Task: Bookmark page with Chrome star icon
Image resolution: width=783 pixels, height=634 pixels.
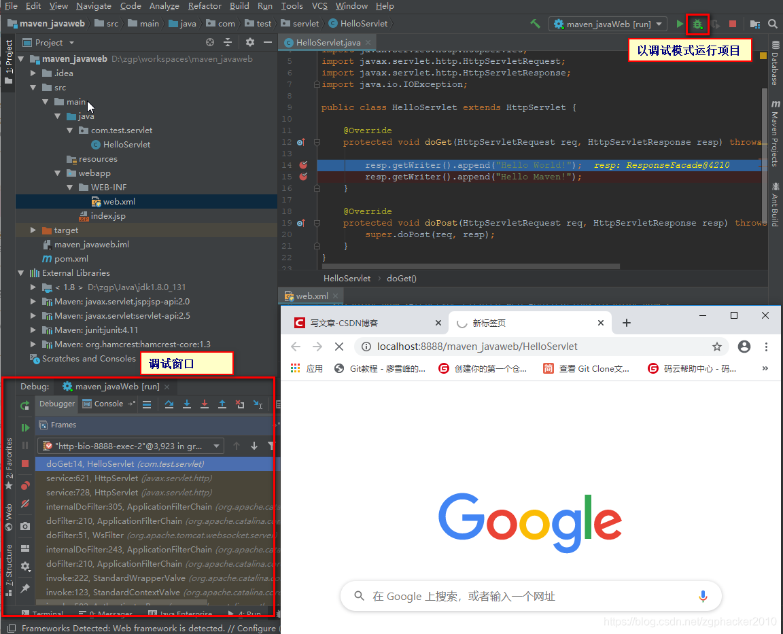Action: pos(717,347)
